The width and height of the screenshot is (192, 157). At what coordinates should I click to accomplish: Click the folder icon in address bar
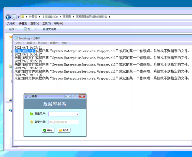click(x=22, y=17)
